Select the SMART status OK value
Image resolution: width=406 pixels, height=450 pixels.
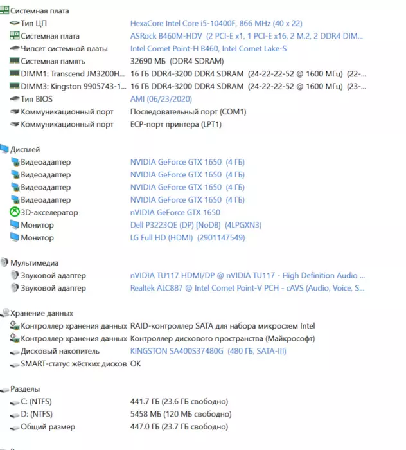coord(136,364)
